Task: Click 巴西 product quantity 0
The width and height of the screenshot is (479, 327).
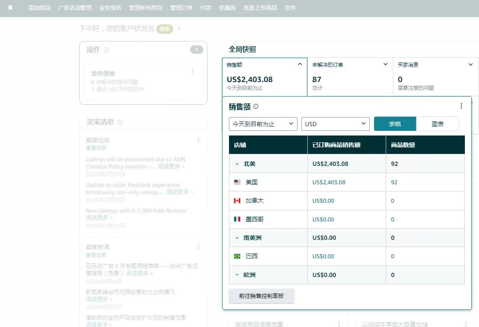Action: (393, 256)
